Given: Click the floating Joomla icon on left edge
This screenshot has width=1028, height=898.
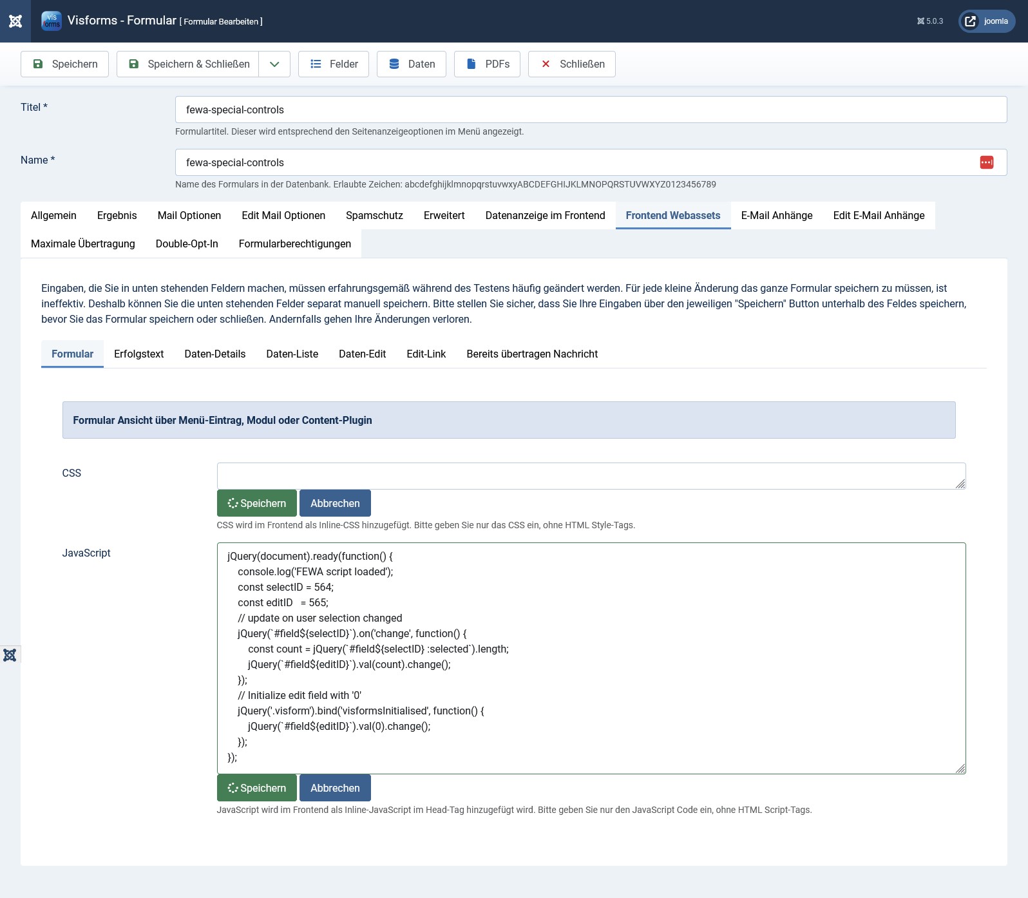Looking at the screenshot, I should 10,655.
